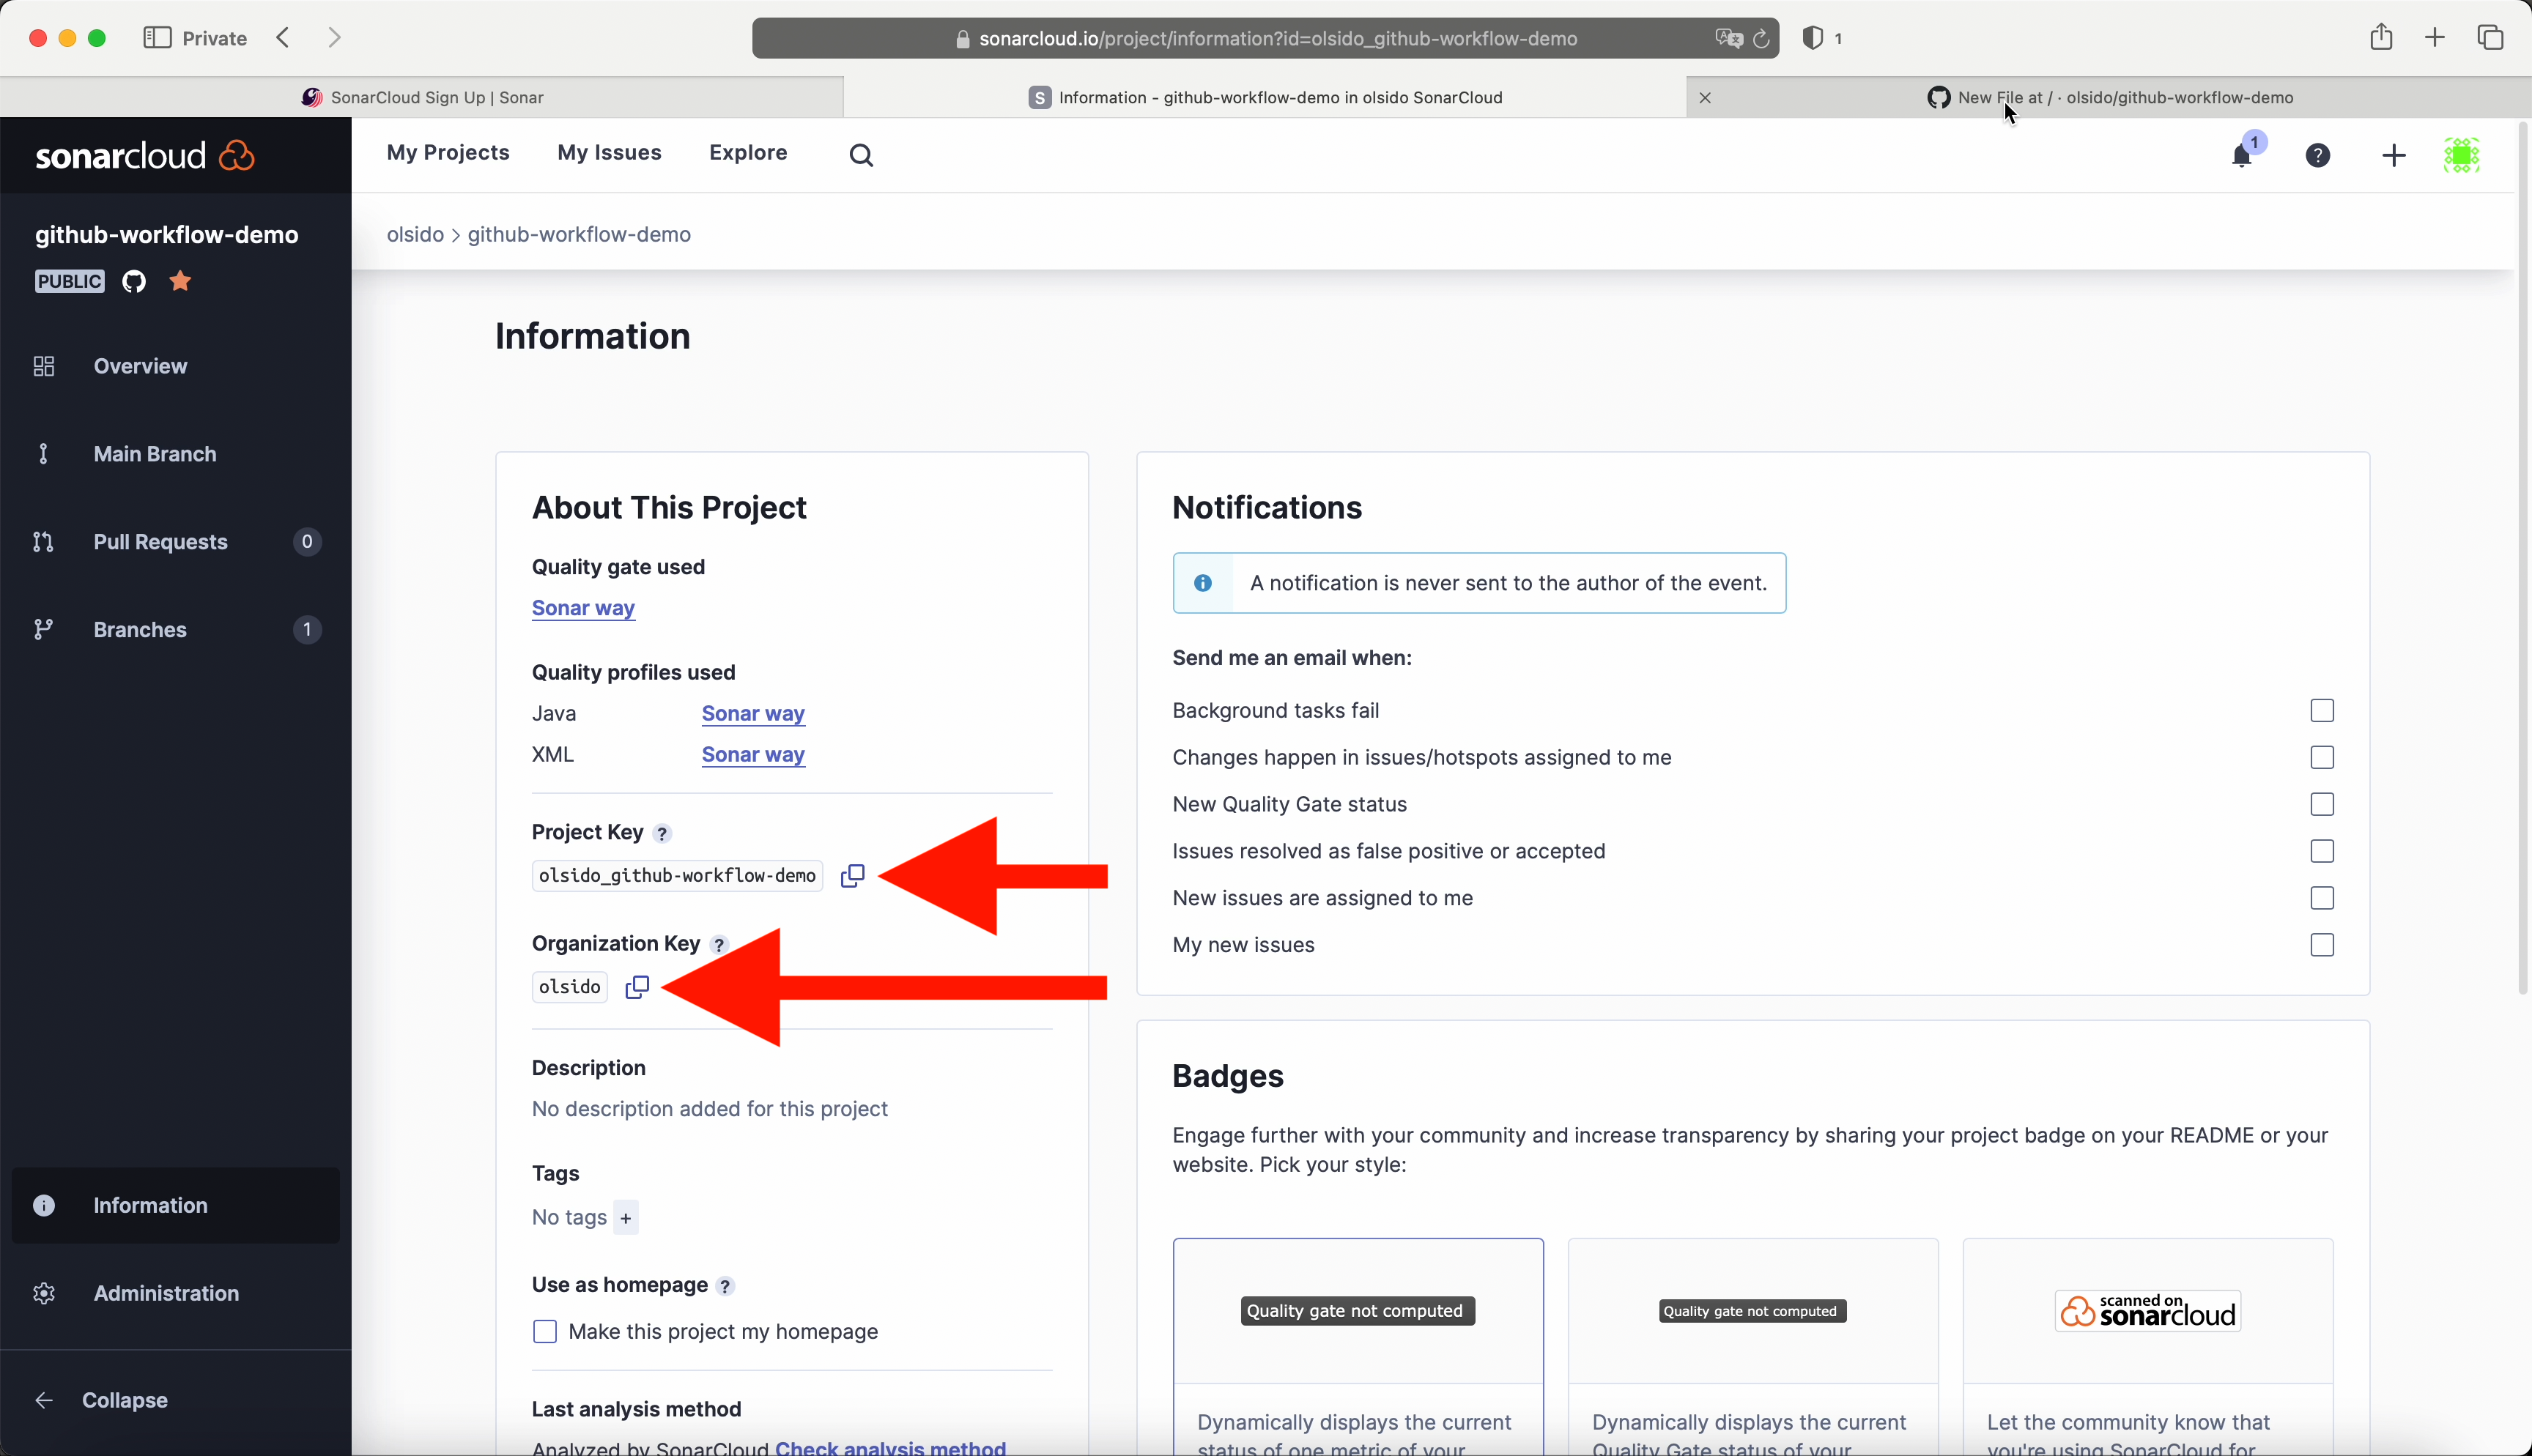Viewport: 2532px width, 1456px height.
Task: Open the My Issues menu item
Action: pos(609,153)
